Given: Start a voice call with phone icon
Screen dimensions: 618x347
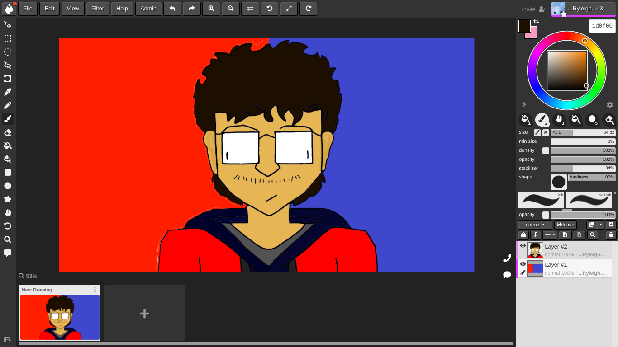Looking at the screenshot, I should (x=507, y=258).
